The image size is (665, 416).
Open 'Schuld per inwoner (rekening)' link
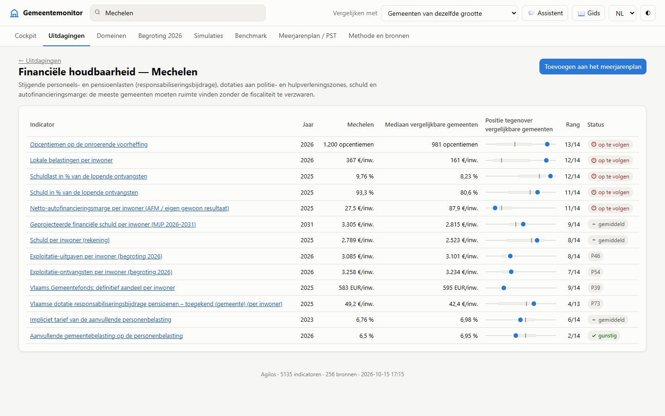pyautogui.click(x=70, y=240)
